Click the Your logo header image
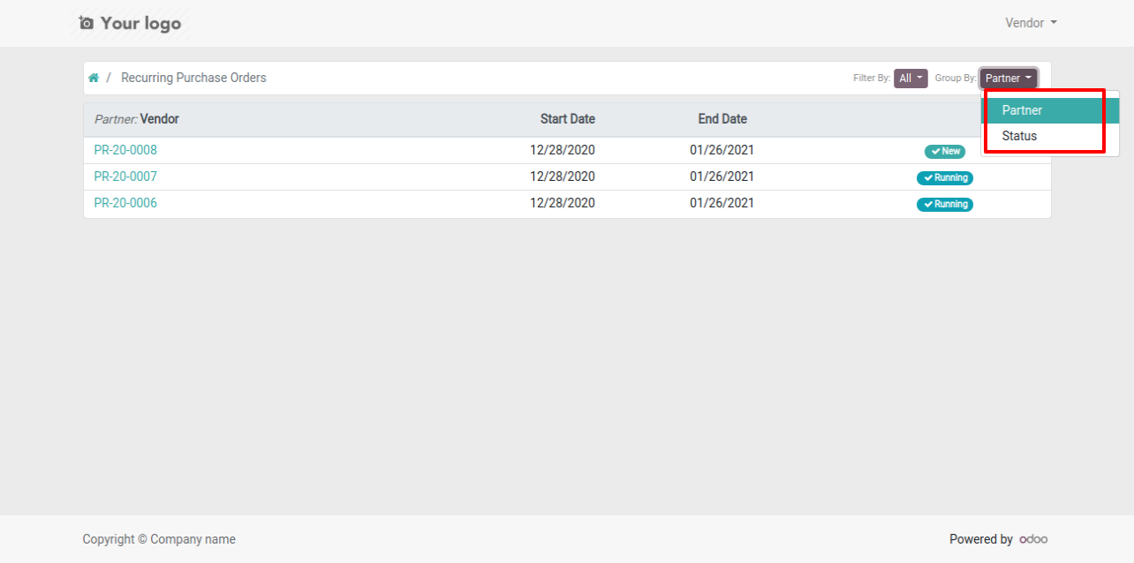This screenshot has height=563, width=1134. [132, 23]
